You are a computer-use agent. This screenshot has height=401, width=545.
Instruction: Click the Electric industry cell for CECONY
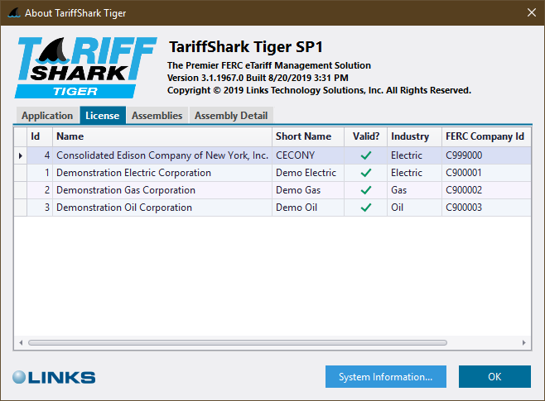414,155
